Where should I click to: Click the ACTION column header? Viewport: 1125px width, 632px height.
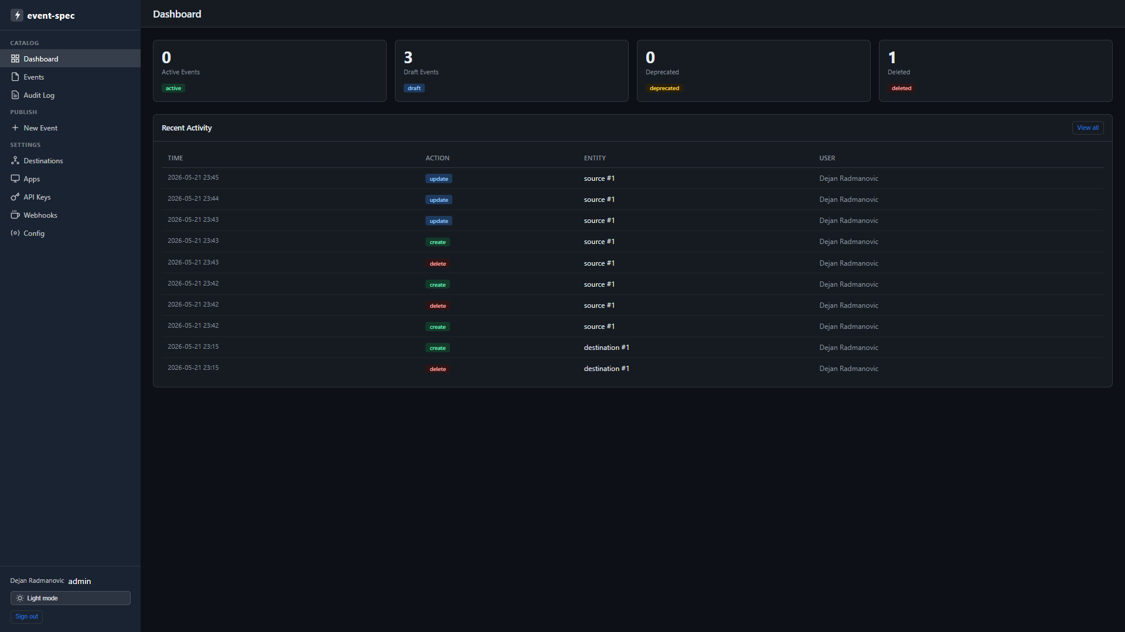coord(437,158)
